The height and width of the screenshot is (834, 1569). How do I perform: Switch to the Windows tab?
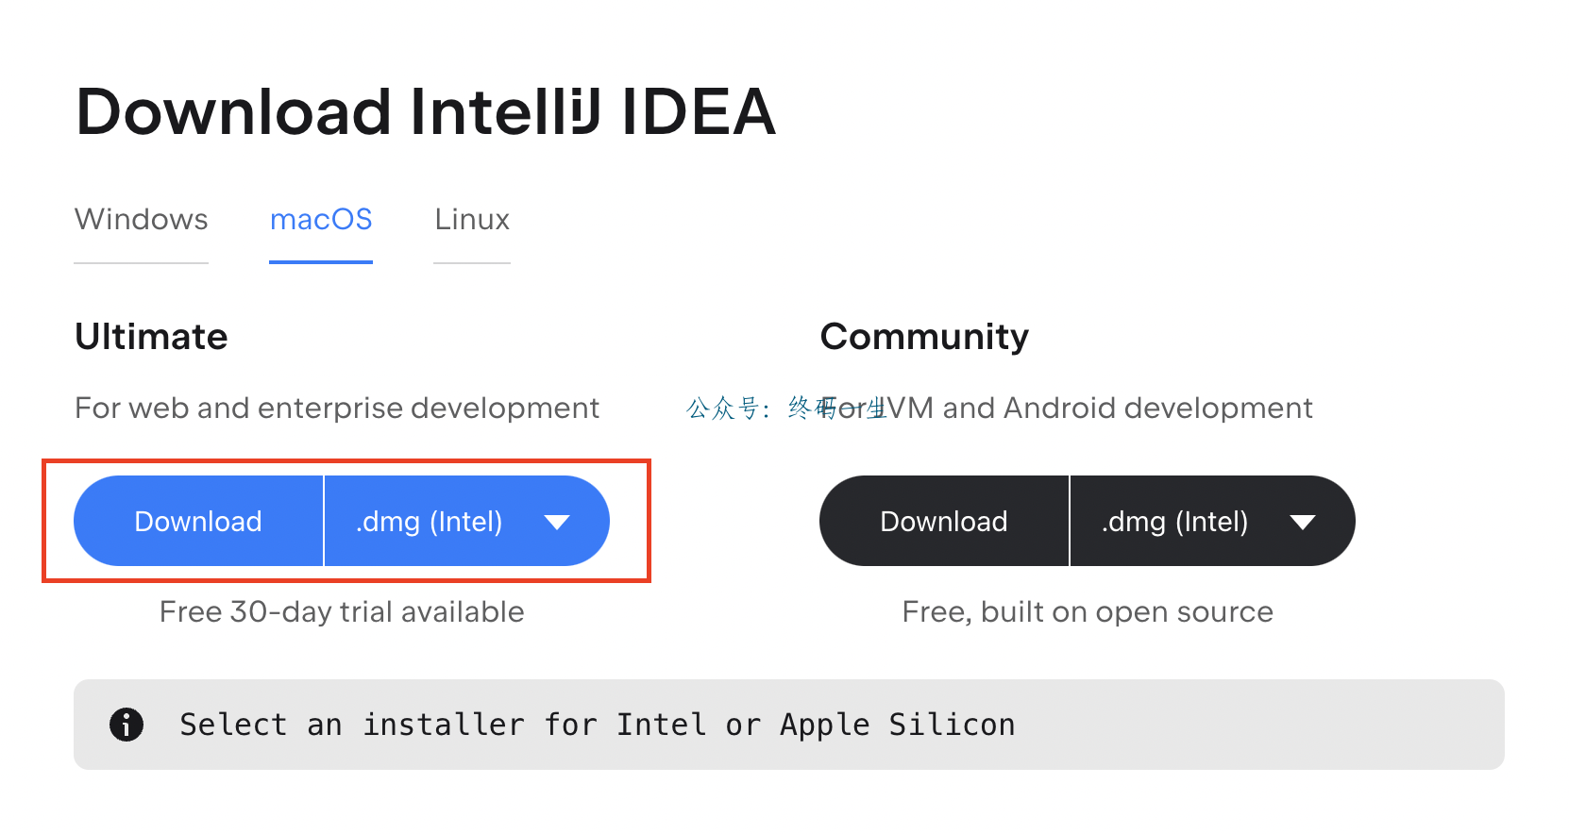(x=142, y=220)
